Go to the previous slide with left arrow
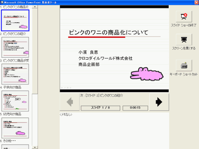This screenshot has width=199, height=149. point(70,102)
